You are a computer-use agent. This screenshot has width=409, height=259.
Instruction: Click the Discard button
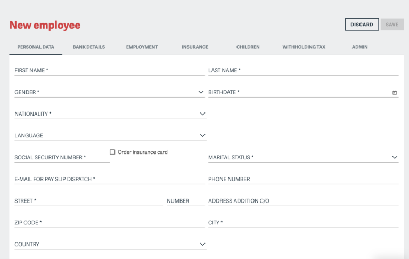click(x=362, y=25)
